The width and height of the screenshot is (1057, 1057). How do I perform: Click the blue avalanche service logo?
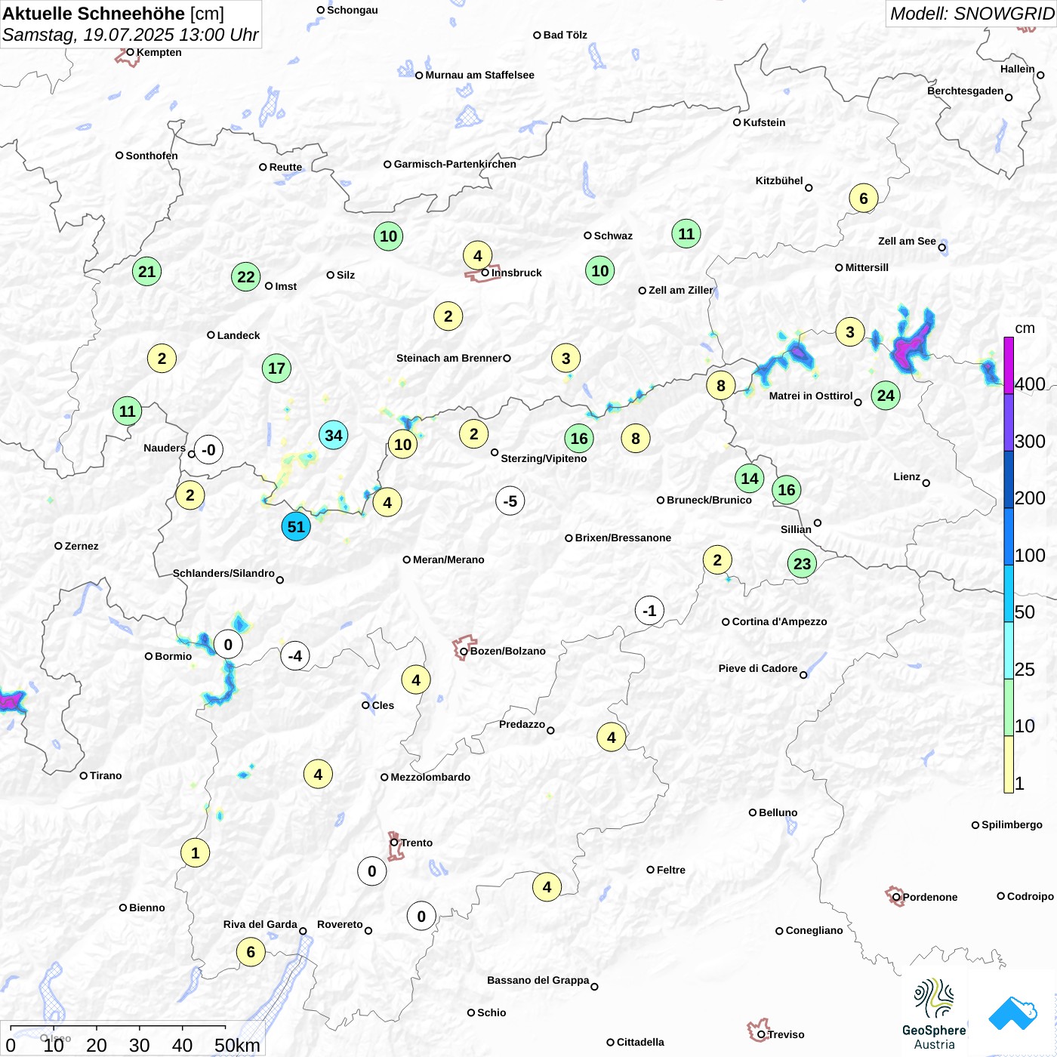tap(1012, 1013)
